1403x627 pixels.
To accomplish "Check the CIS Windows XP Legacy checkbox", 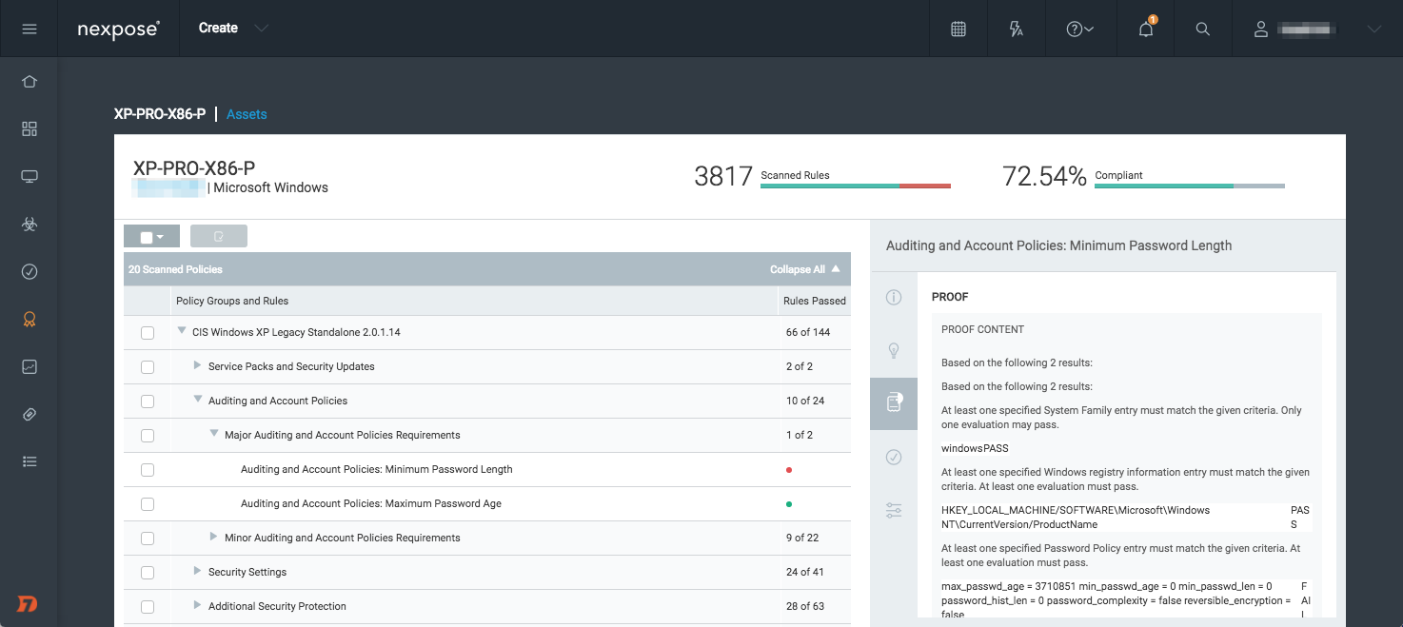I will click(x=148, y=333).
